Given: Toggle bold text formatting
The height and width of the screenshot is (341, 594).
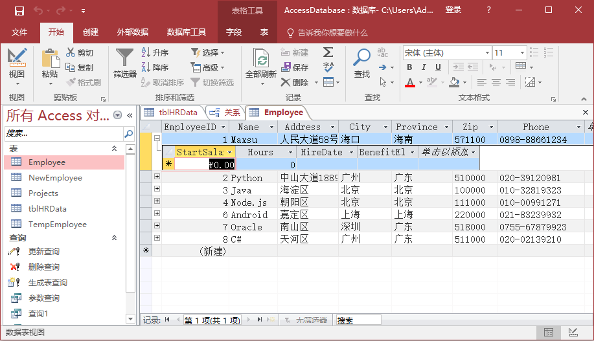Looking at the screenshot, I should click(x=410, y=67).
